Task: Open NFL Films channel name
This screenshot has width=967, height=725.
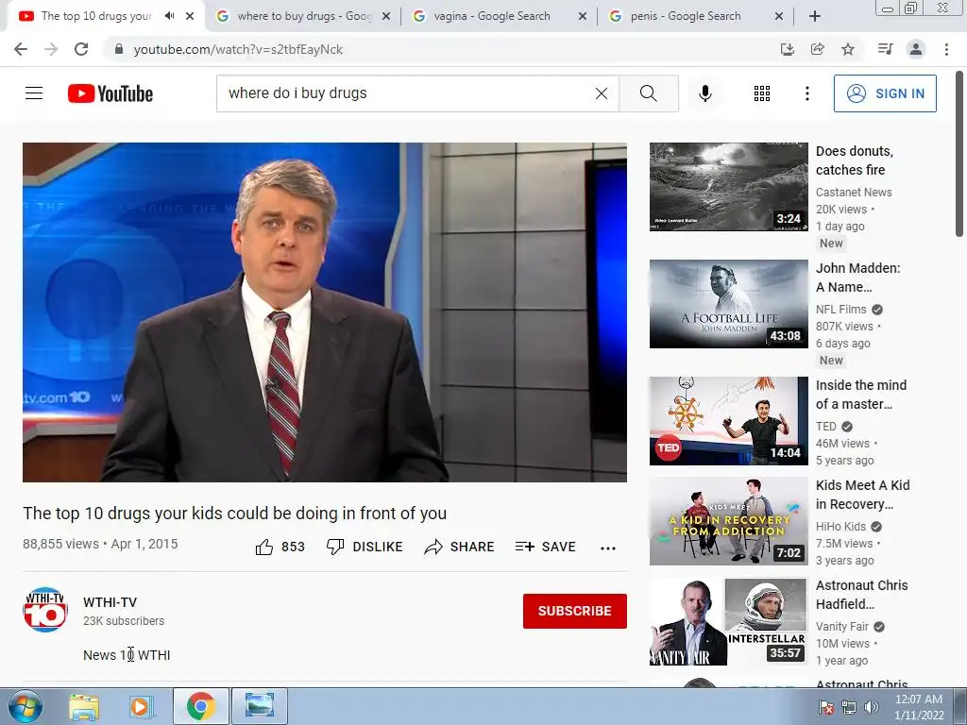Action: click(x=841, y=310)
